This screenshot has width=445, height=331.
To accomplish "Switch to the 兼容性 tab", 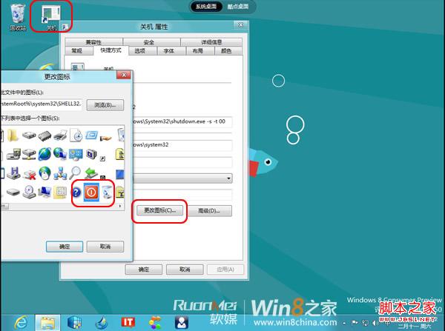I will [93, 42].
